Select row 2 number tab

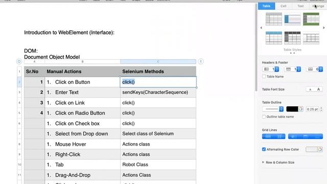(19, 82)
